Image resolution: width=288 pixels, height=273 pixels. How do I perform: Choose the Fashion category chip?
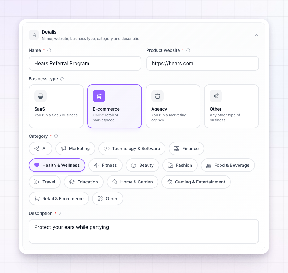point(180,165)
